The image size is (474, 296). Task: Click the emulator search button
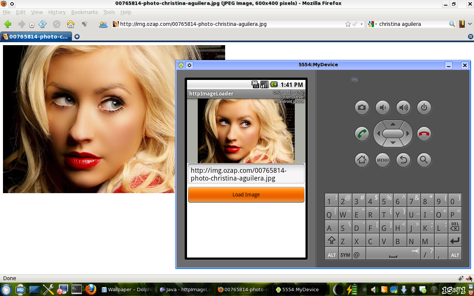(x=424, y=160)
